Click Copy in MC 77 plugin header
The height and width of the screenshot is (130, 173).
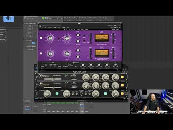coord(55,27)
